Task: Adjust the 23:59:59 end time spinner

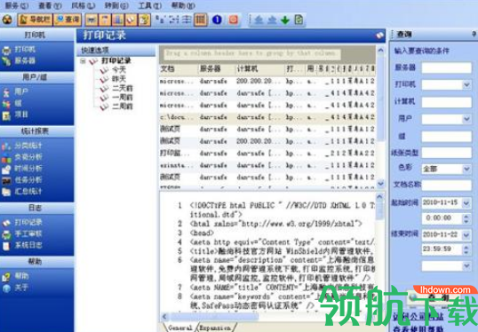Action: (466, 249)
